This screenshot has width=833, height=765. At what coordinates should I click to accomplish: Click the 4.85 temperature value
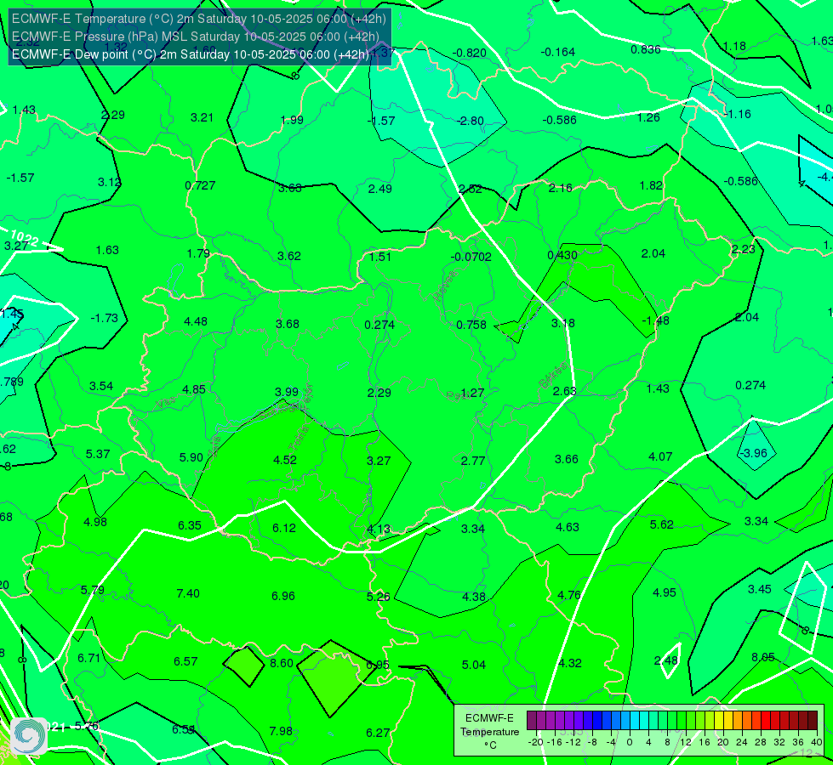click(x=194, y=389)
